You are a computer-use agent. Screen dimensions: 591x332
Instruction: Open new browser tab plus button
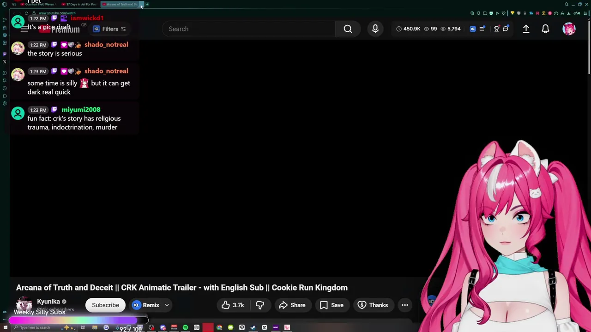point(147,4)
